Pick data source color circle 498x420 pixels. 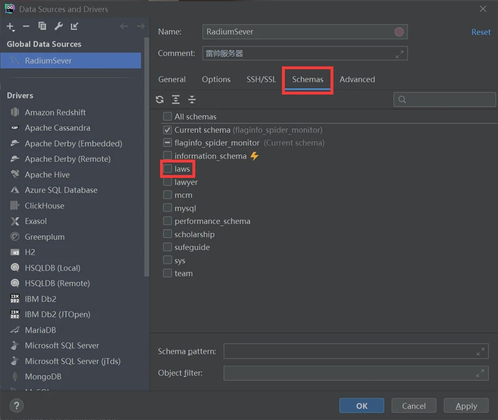[399, 32]
